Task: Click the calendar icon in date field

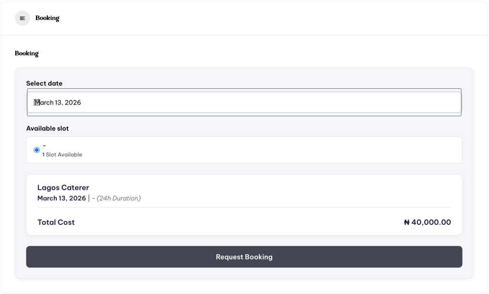Action: tap(37, 102)
